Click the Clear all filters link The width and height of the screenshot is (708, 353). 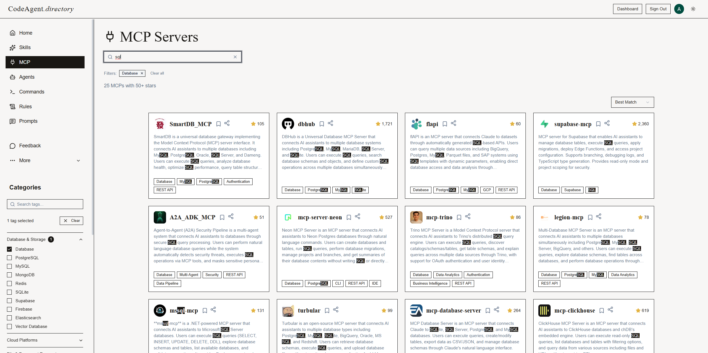(157, 73)
